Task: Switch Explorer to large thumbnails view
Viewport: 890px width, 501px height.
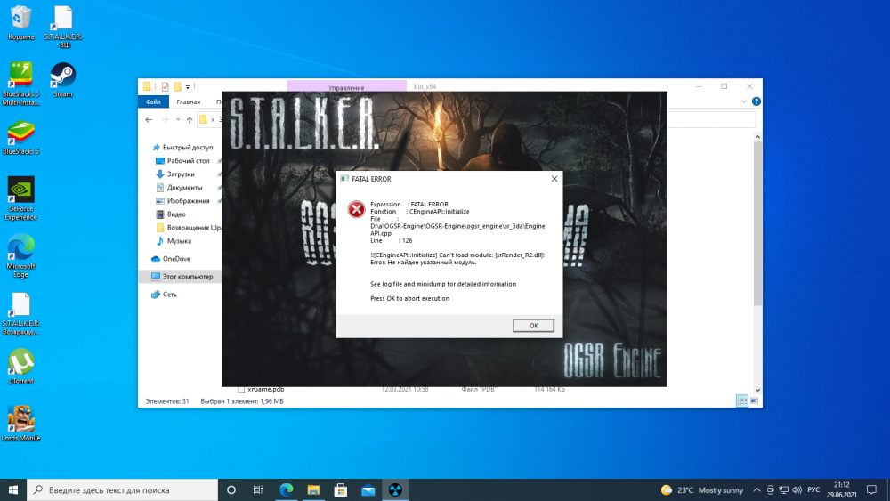Action: 752,402
